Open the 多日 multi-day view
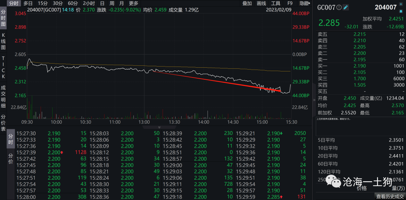This screenshot has height=200, width=406. point(28,3)
